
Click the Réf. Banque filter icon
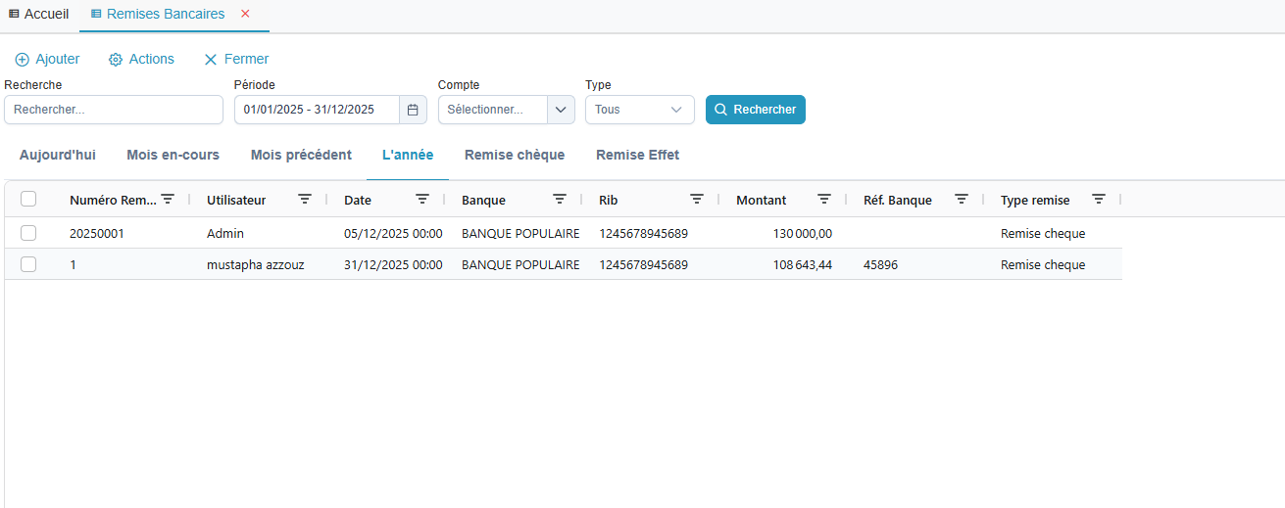962,200
